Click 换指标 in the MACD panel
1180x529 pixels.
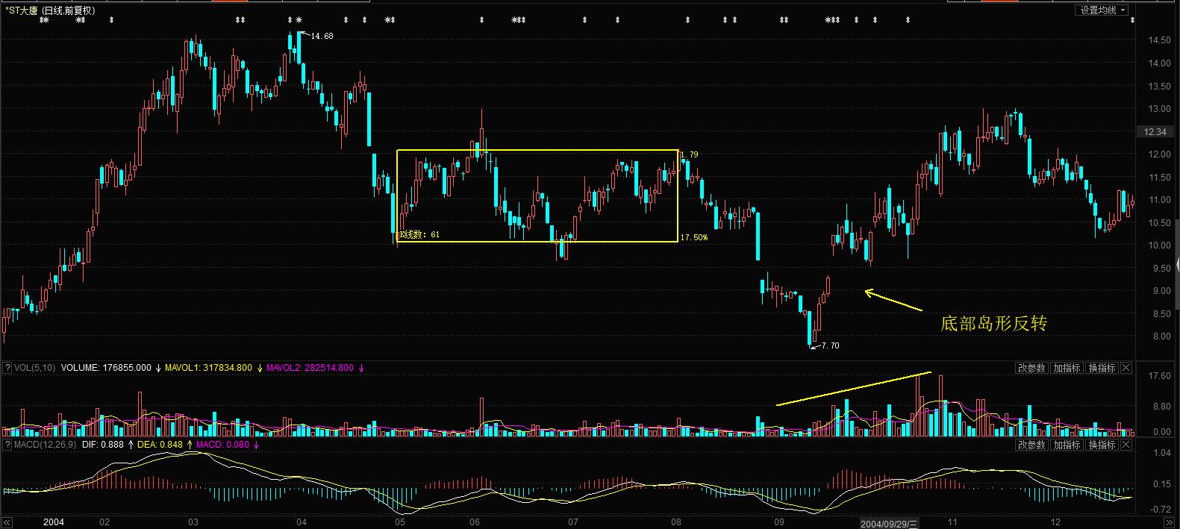(x=1102, y=445)
